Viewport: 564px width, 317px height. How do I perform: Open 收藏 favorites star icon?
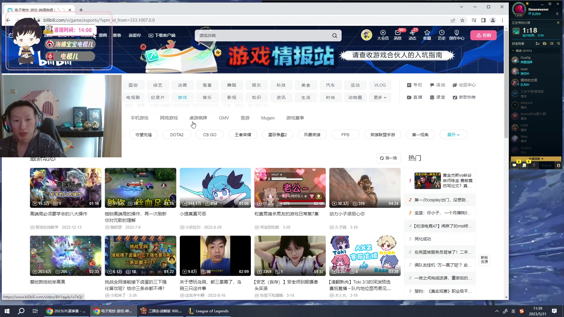pos(427,35)
